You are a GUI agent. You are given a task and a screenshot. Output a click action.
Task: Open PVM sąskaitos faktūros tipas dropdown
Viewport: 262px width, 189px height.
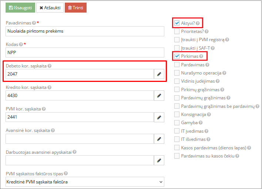pos(85,182)
